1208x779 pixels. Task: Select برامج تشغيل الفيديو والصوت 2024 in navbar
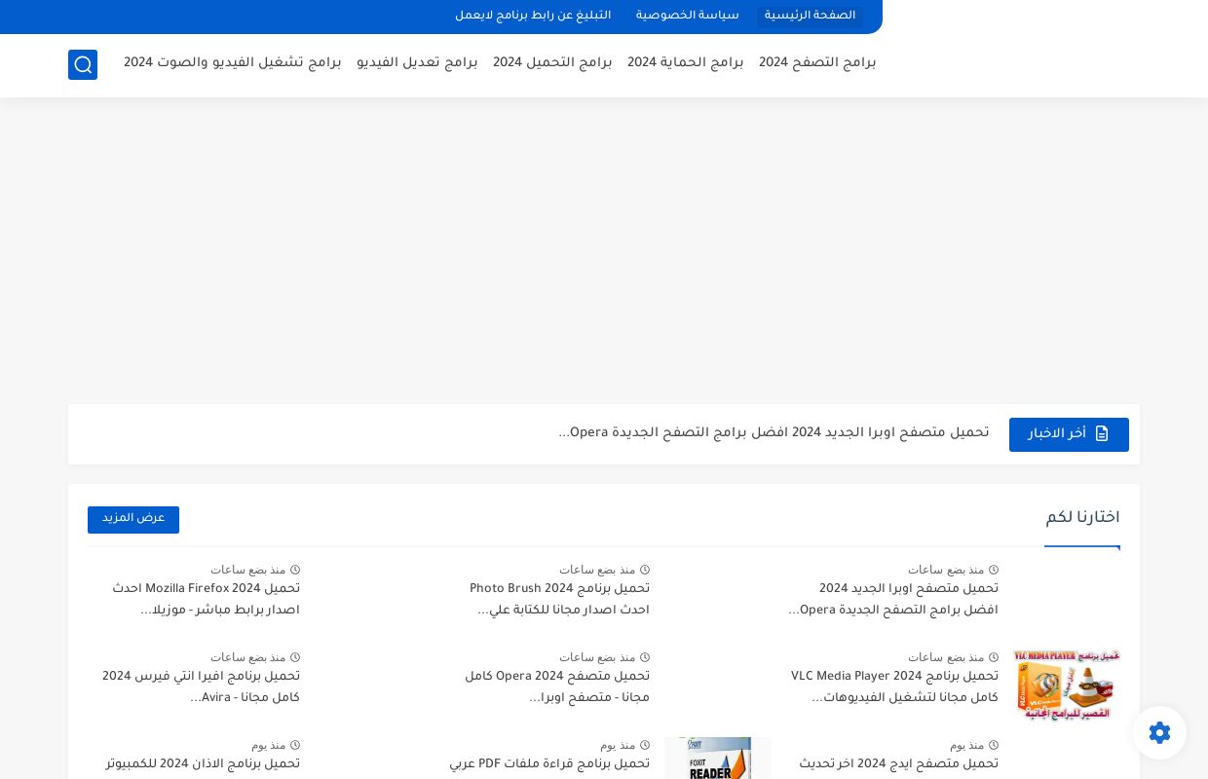(233, 63)
